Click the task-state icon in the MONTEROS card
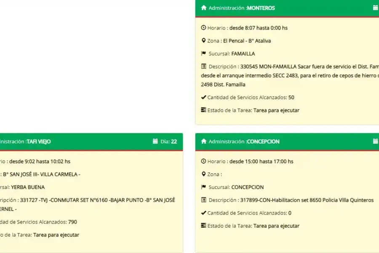The width and height of the screenshot is (379, 253). [x=204, y=110]
